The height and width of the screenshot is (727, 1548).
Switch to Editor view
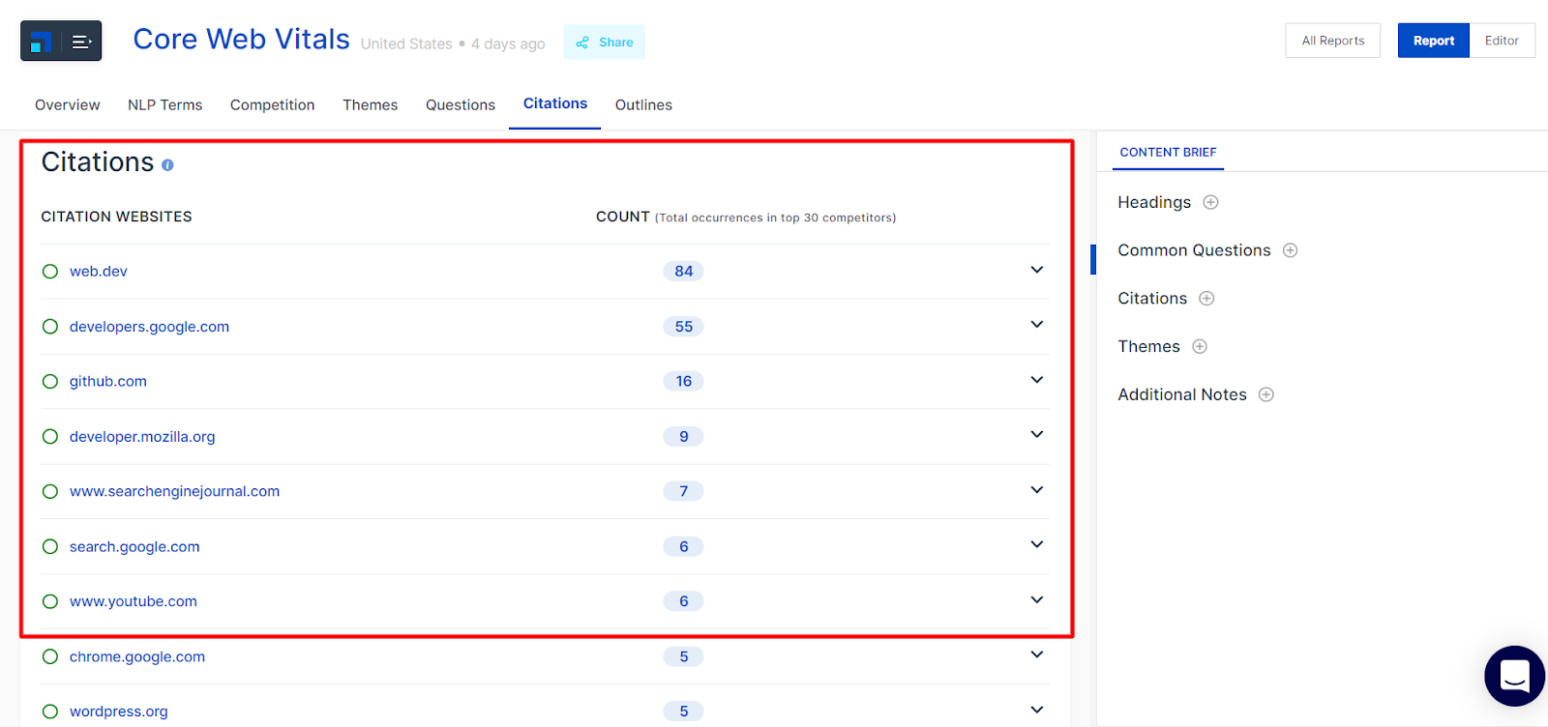pos(1503,41)
